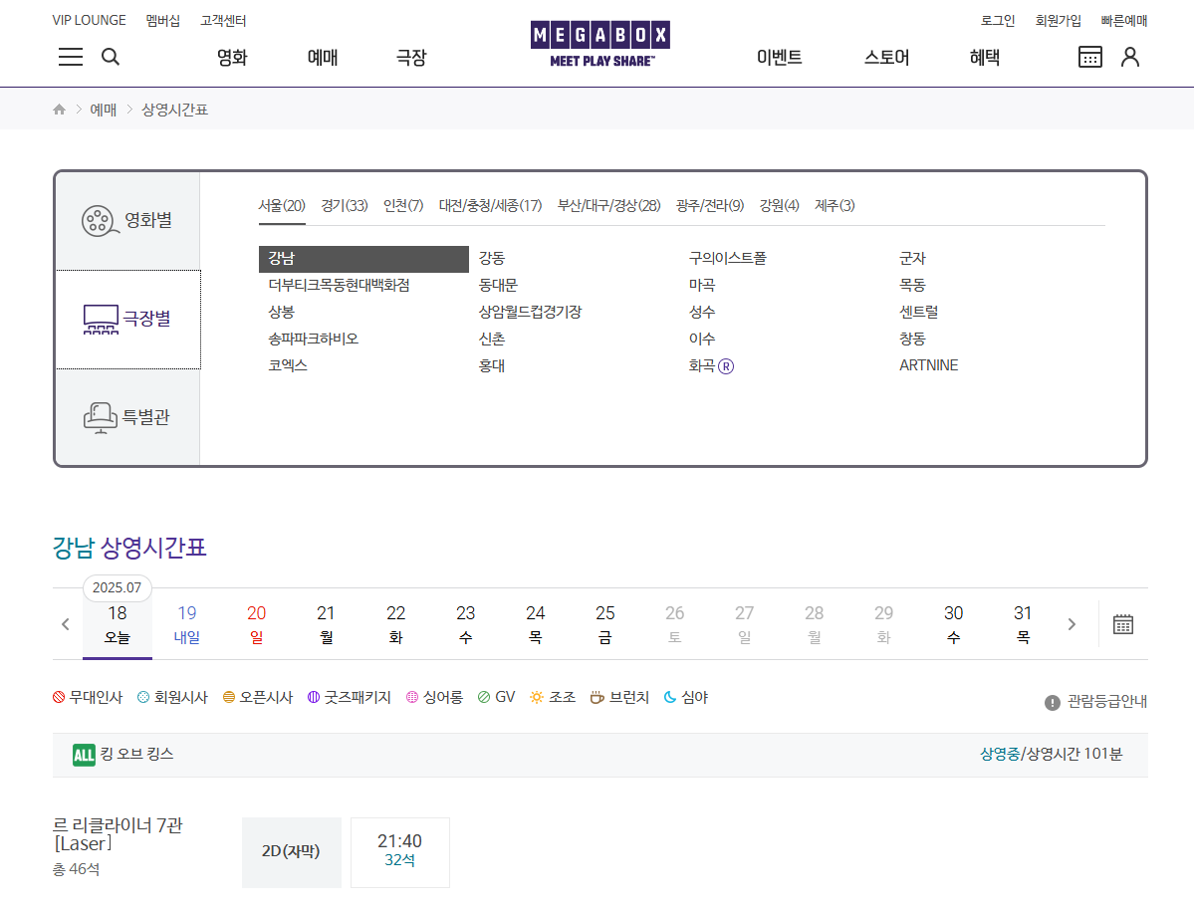Select date 25 금

[x=604, y=624]
